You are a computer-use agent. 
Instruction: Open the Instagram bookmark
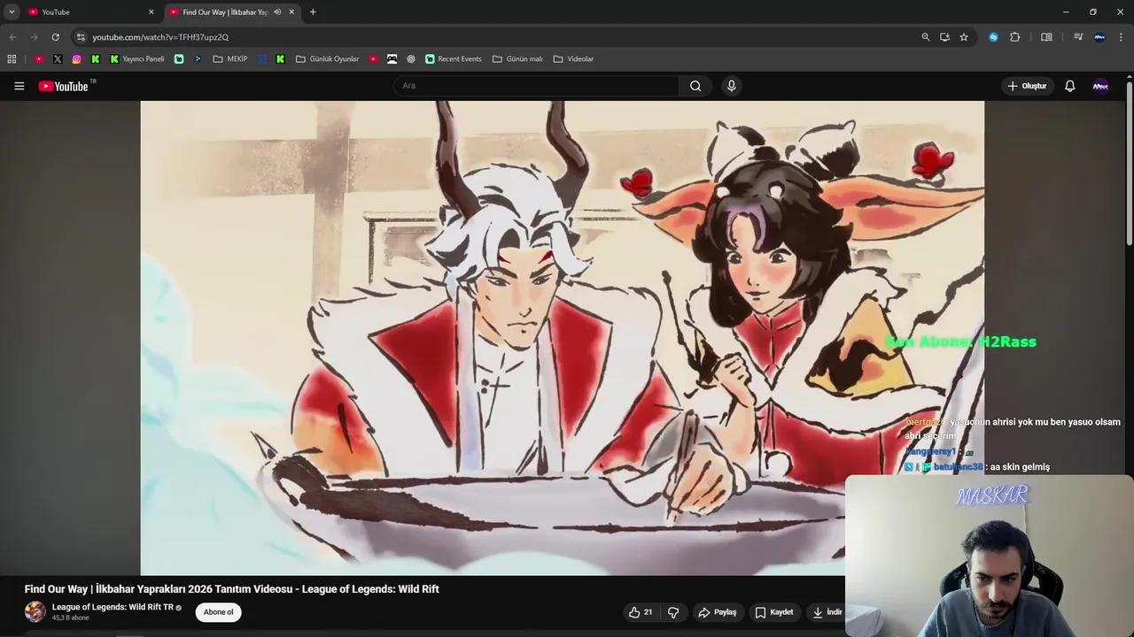tap(76, 59)
